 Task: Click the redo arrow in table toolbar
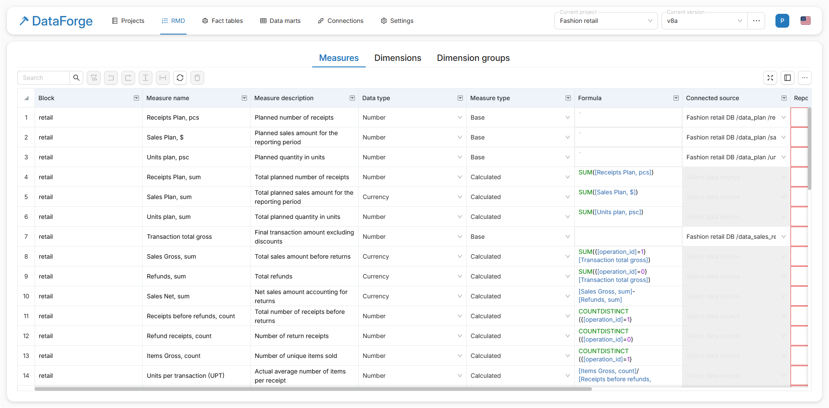click(128, 78)
